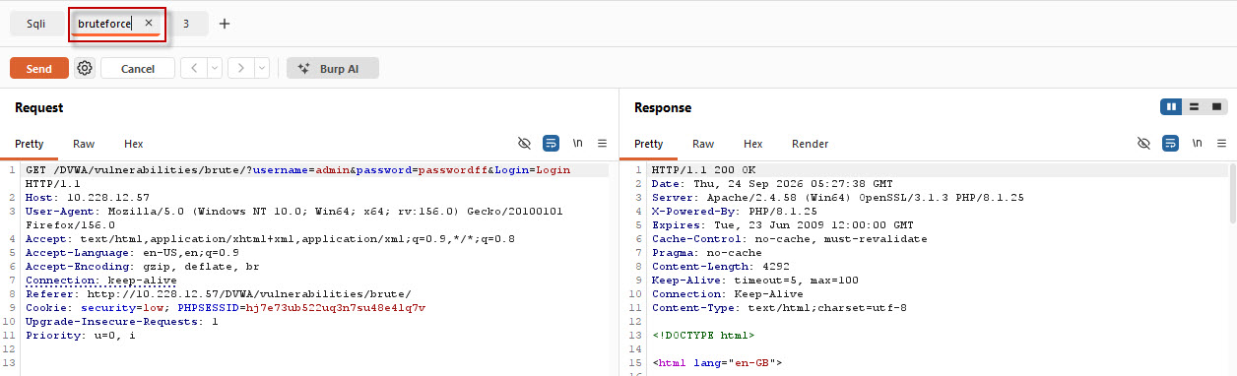
Task: Click HTTP/1.1 200 OK status line
Action: pos(700,170)
